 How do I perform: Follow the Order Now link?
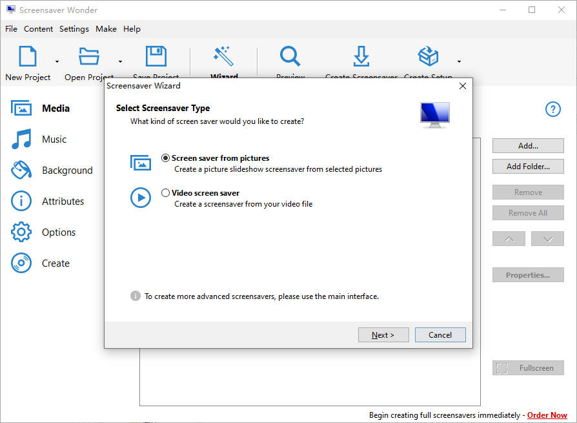click(x=547, y=415)
